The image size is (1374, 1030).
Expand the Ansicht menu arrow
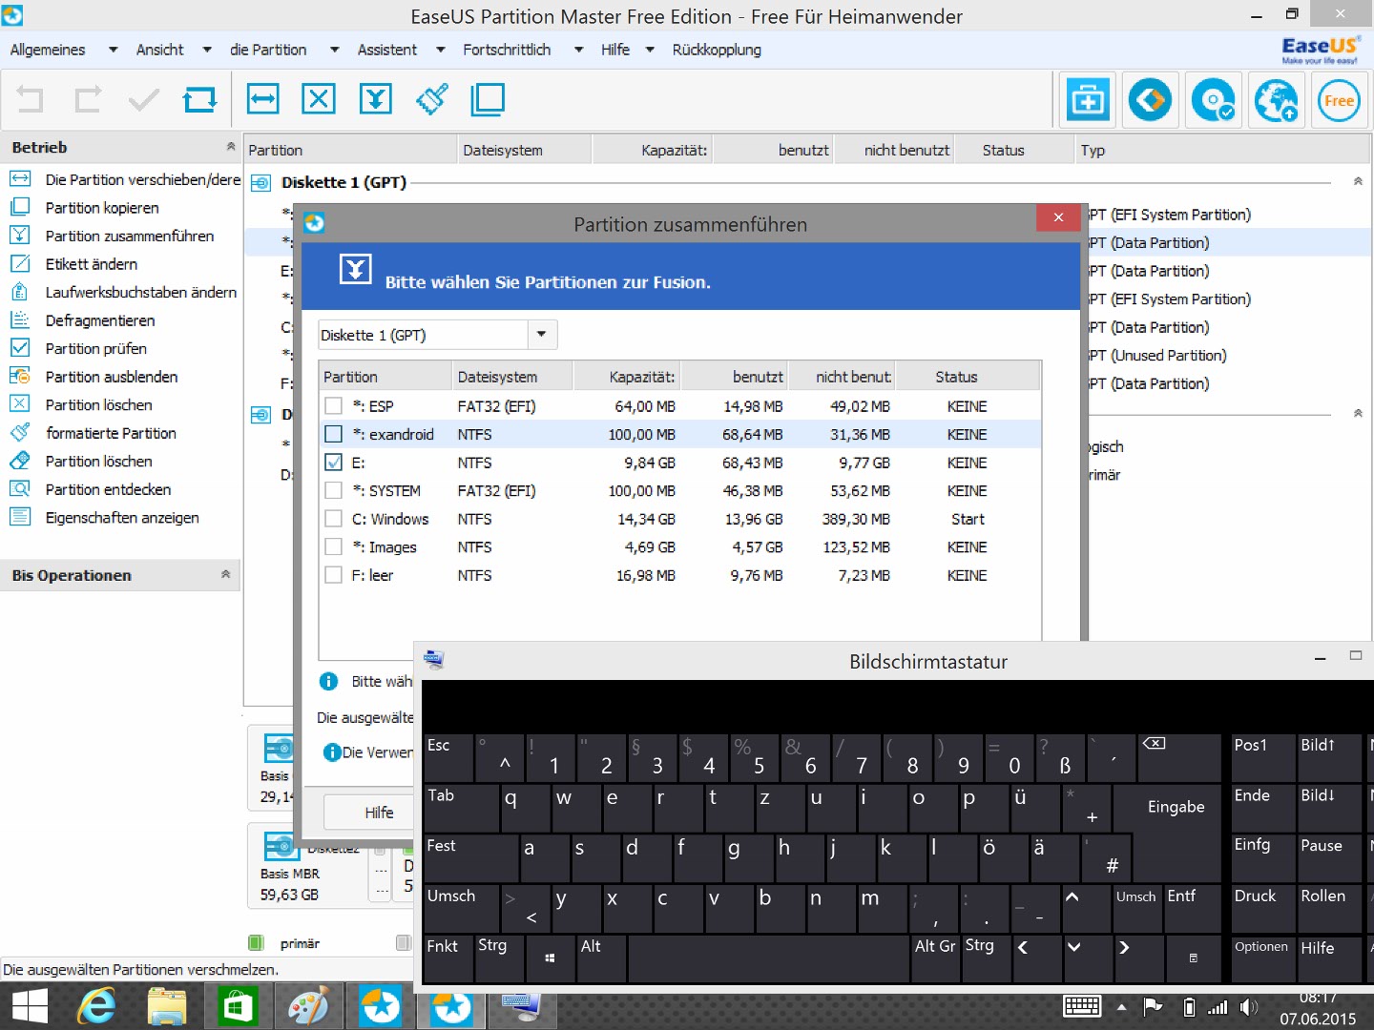tap(206, 50)
